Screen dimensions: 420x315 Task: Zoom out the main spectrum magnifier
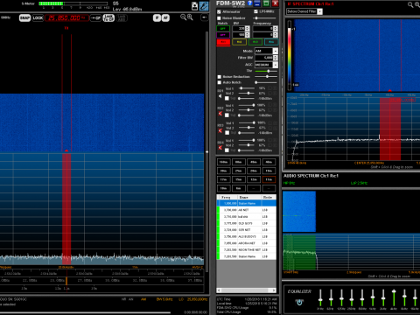point(183,17)
